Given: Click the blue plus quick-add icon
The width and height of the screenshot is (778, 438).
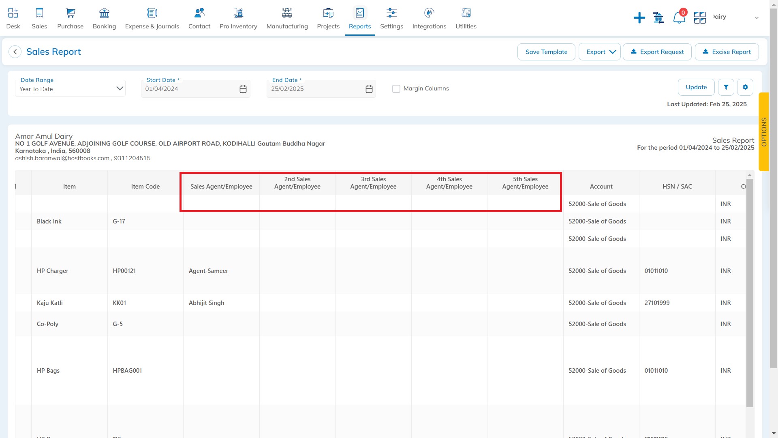Looking at the screenshot, I should tap(639, 17).
